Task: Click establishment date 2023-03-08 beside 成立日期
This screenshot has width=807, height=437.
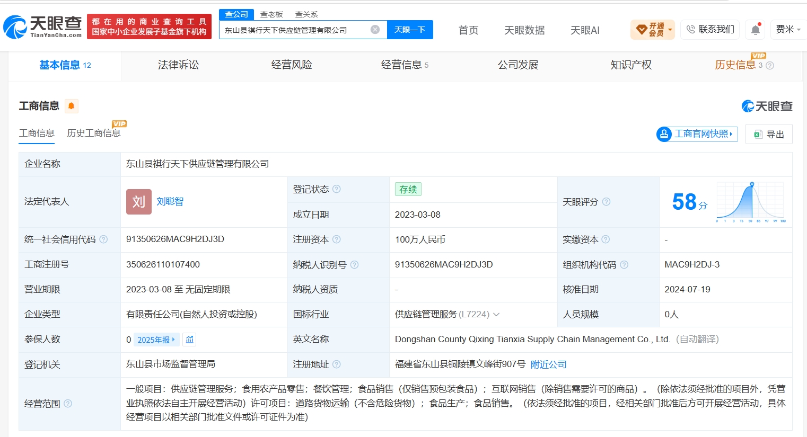Action: point(417,215)
